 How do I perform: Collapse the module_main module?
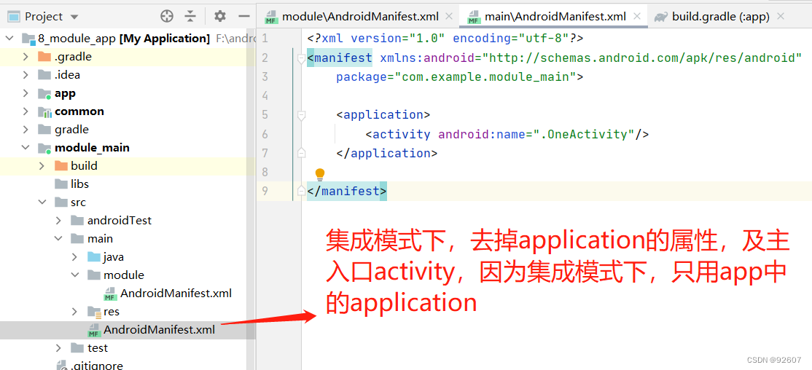[26, 147]
